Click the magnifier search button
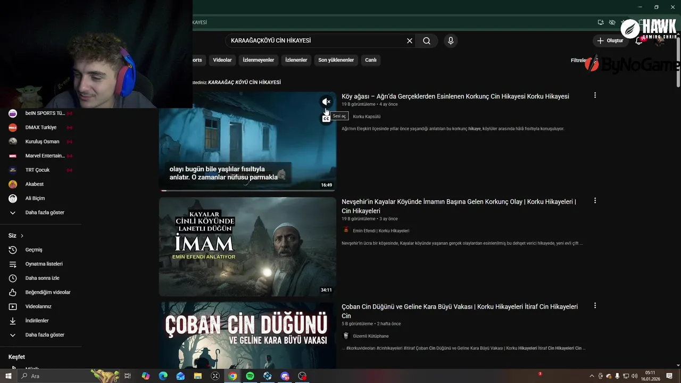Image resolution: width=681 pixels, height=383 pixels. (x=427, y=41)
